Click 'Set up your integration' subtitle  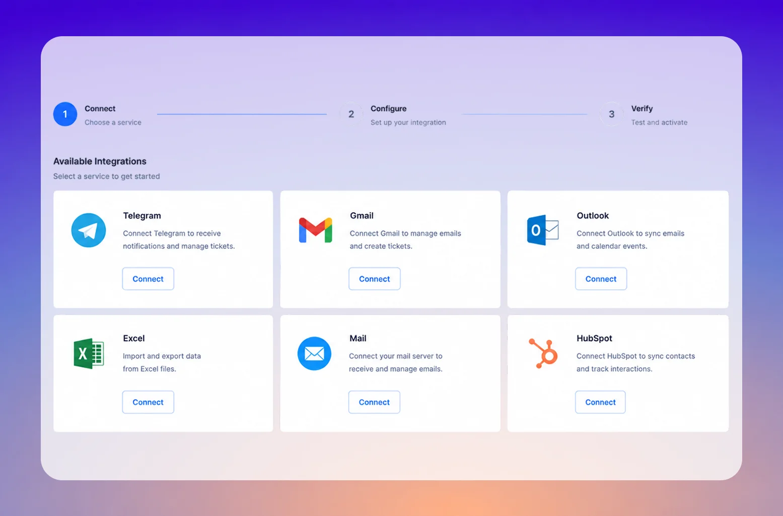click(x=408, y=122)
